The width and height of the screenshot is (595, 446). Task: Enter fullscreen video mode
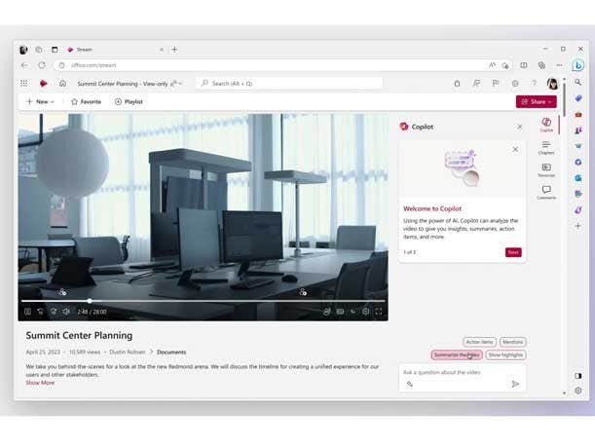pyautogui.click(x=379, y=312)
